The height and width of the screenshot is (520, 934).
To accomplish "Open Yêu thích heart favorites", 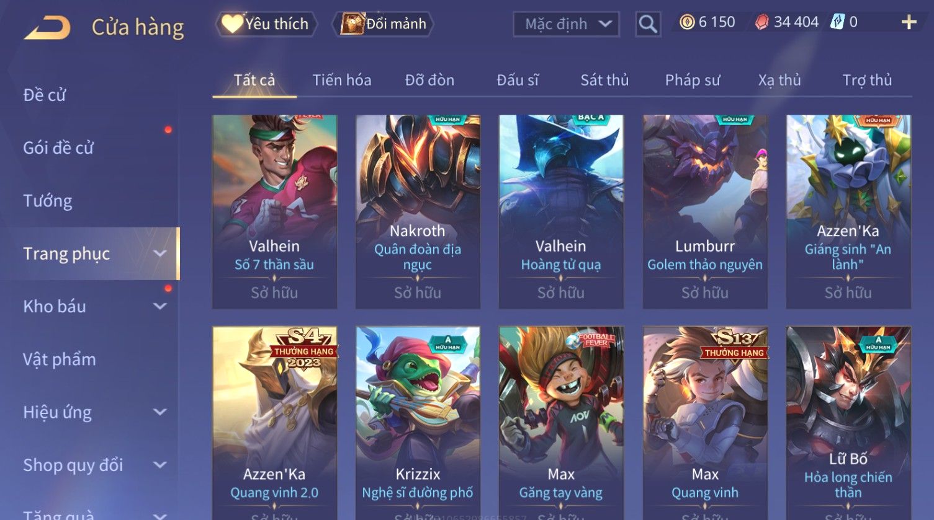I will point(266,24).
